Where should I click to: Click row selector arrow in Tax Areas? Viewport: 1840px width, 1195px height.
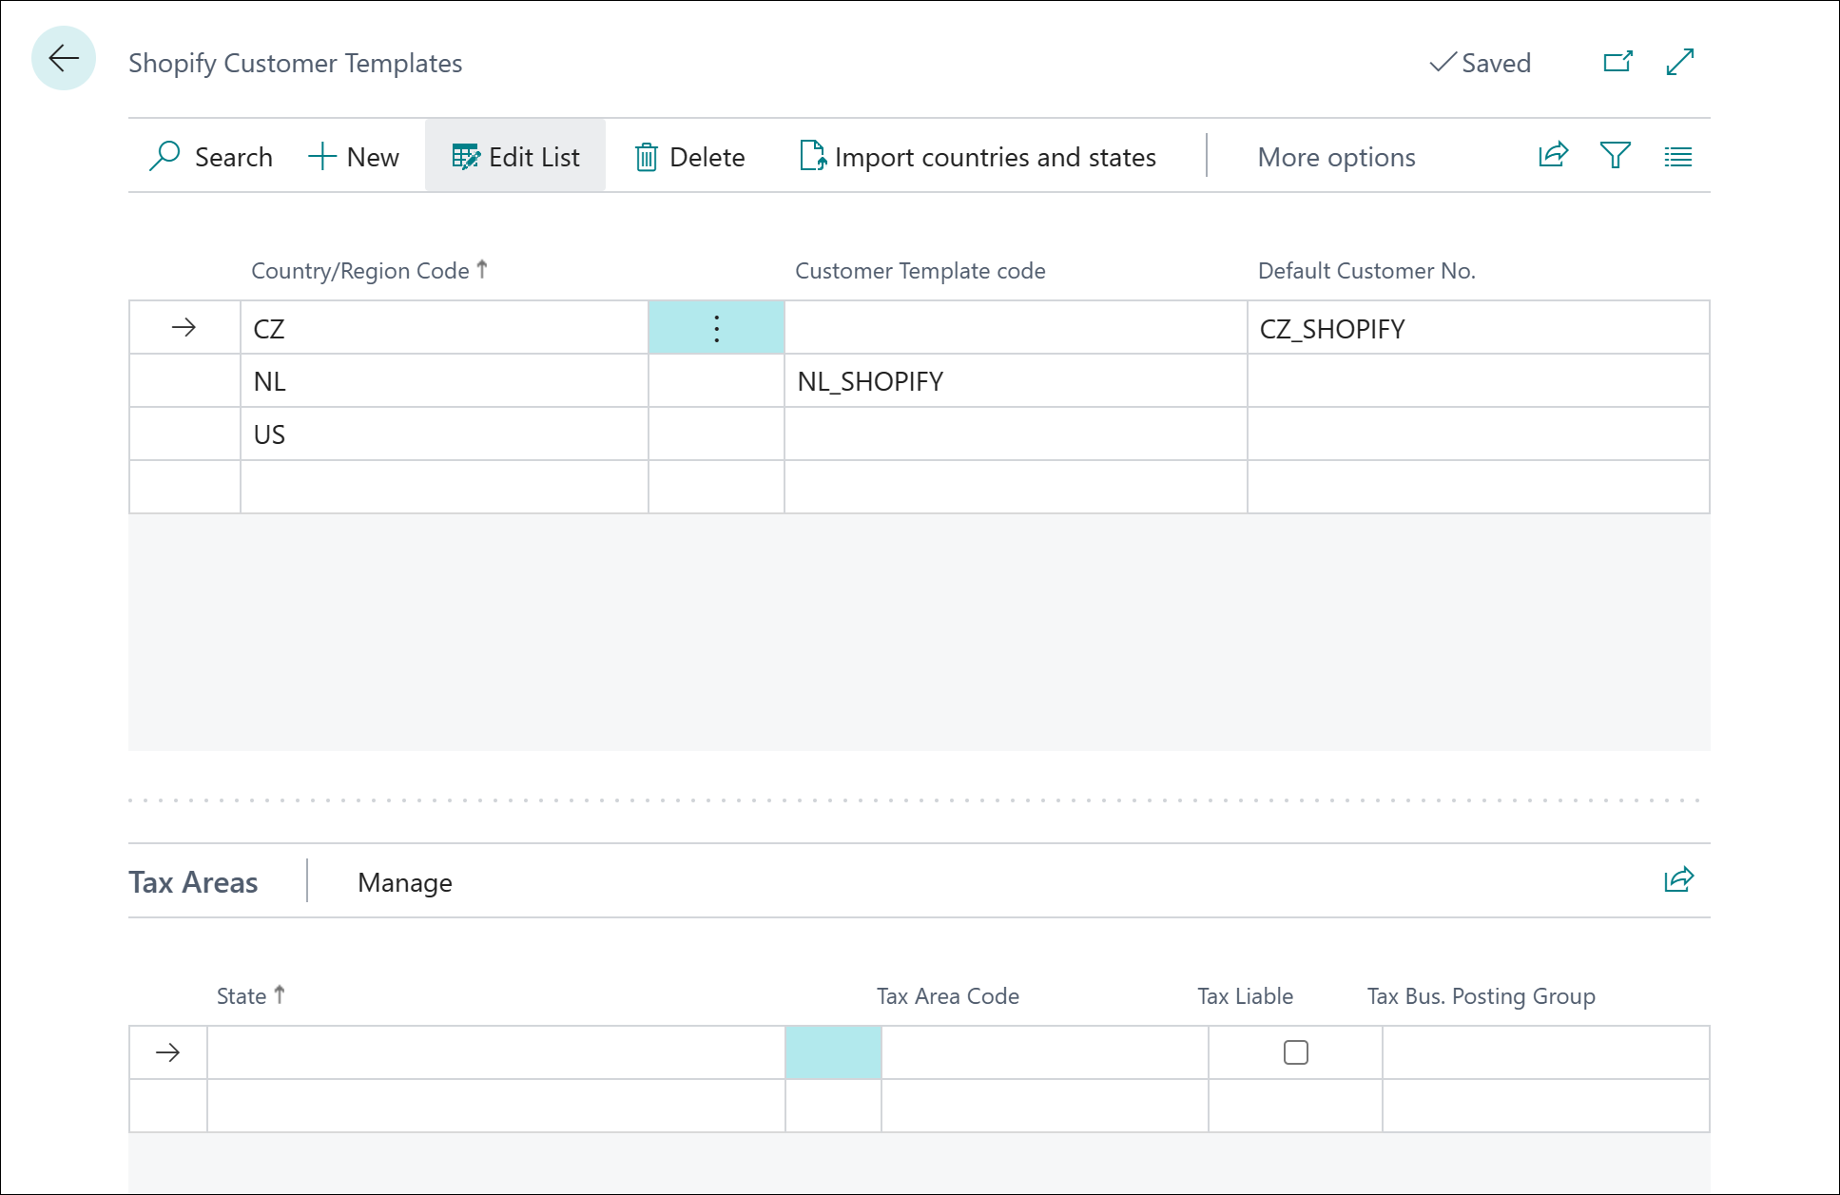[168, 1052]
